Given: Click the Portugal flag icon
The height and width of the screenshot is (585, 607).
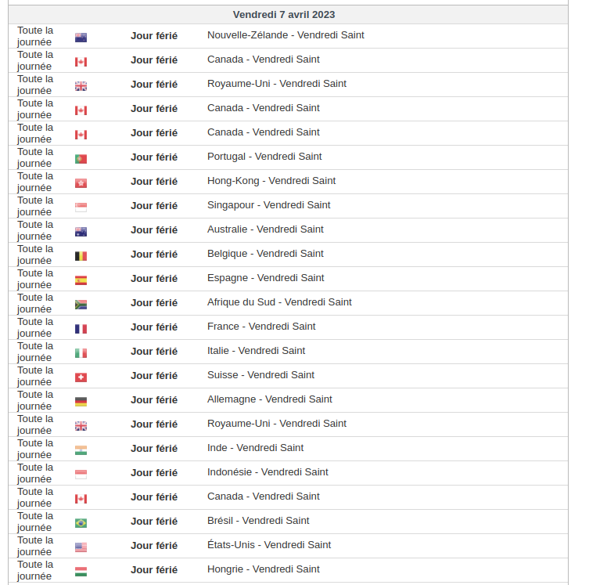Looking at the screenshot, I should [x=81, y=159].
